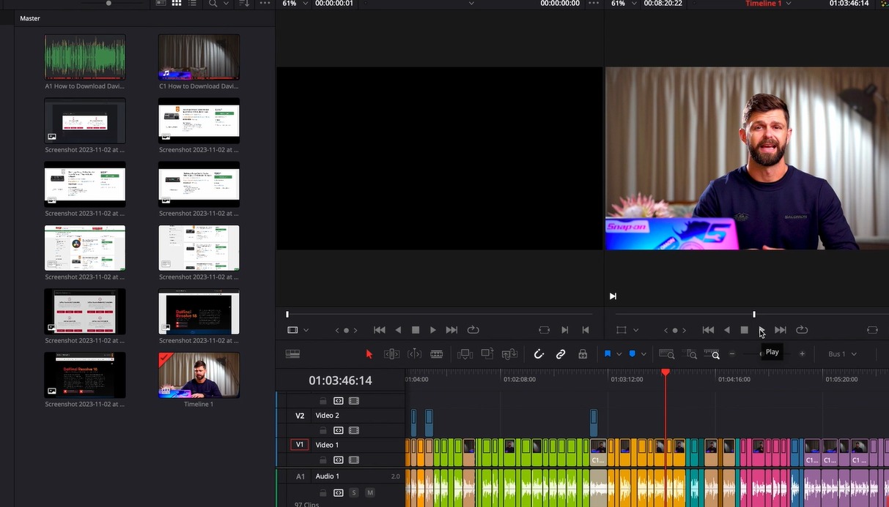Click Match Frame in source viewer
Viewport: 889px width, 507px height.
coord(544,330)
